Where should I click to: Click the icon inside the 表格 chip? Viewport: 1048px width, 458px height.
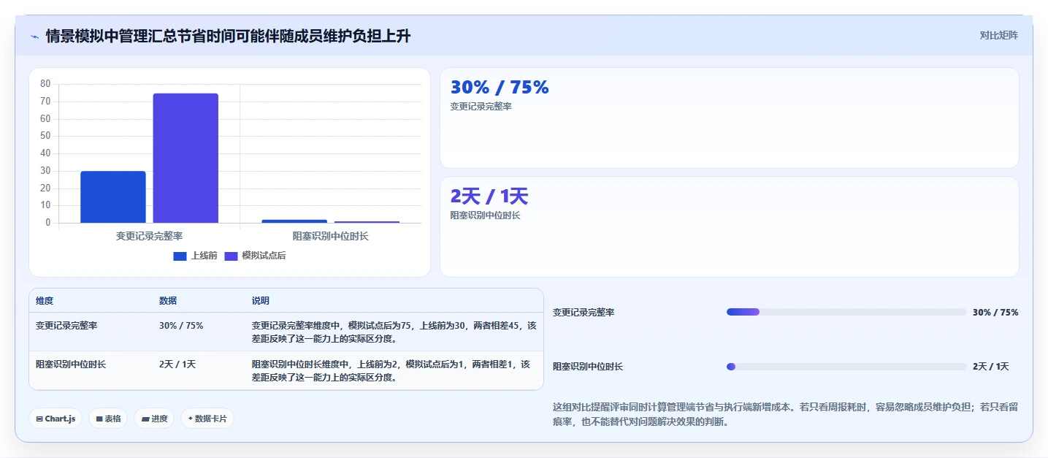point(99,419)
